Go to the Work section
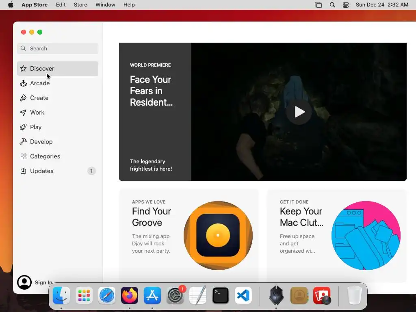Image resolution: width=416 pixels, height=312 pixels. tap(58, 113)
